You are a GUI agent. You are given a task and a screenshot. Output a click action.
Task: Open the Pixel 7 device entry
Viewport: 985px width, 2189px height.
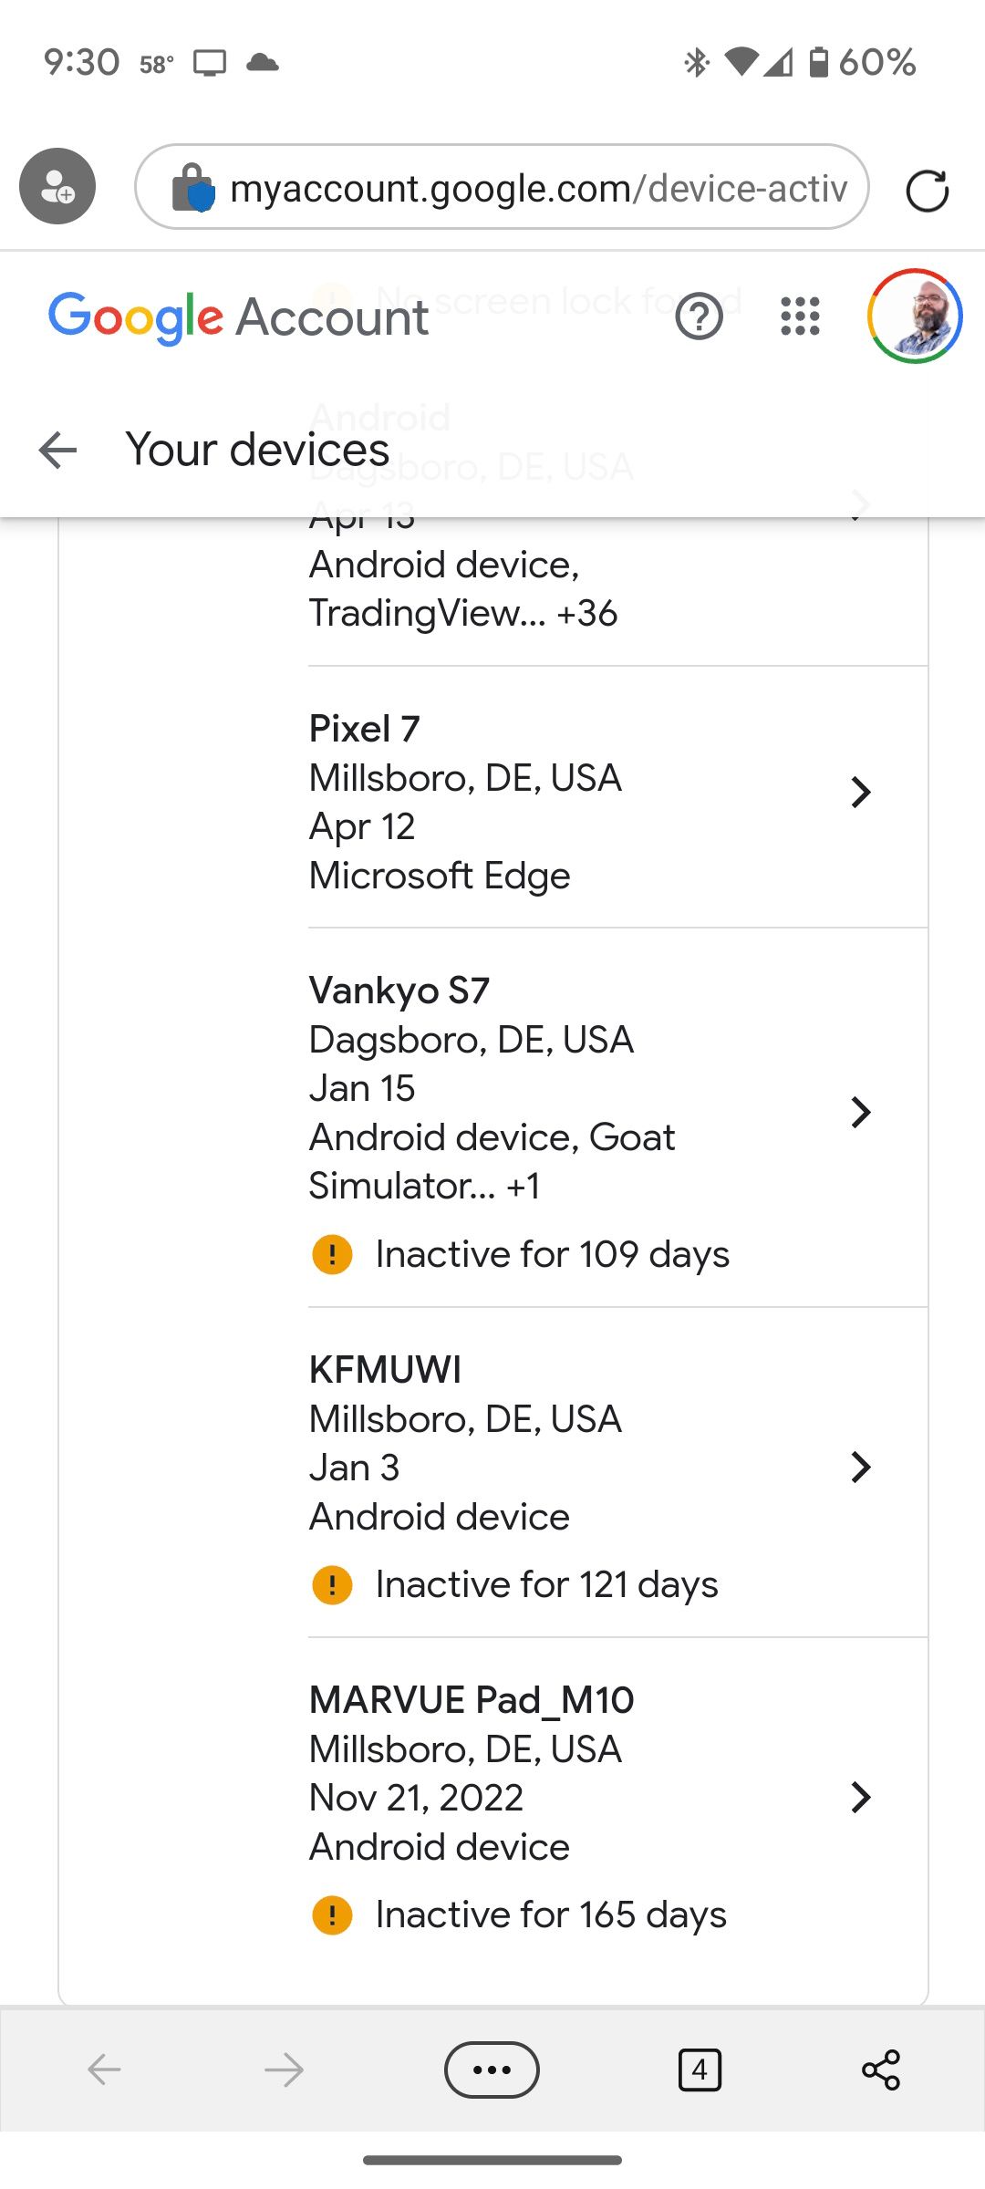tap(465, 777)
